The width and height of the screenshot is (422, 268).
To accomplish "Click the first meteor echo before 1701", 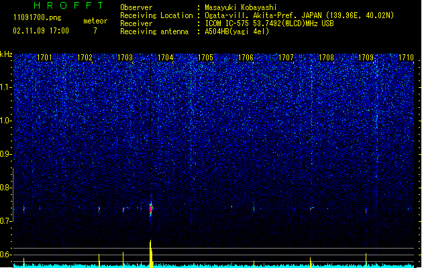I will [x=23, y=208].
